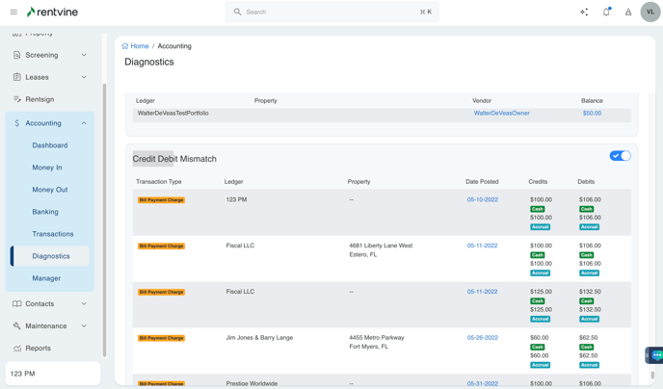Open the chat widget icon
The image size is (663, 389).
[x=655, y=355]
